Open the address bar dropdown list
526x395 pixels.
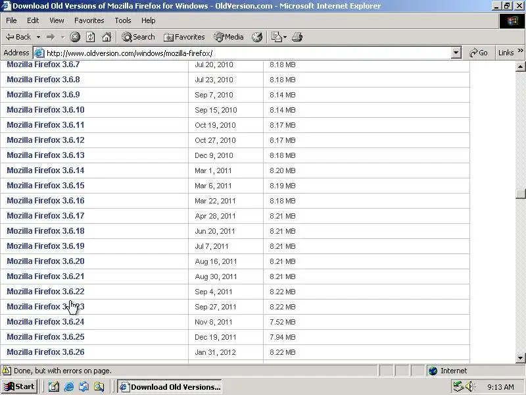tap(456, 53)
